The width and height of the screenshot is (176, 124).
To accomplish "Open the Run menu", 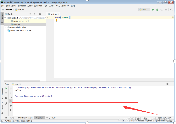I will point(45,6).
